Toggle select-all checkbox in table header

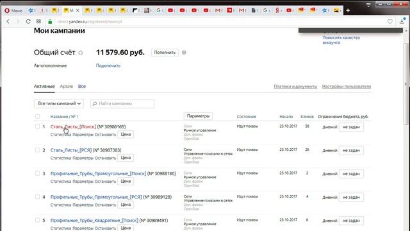pyautogui.click(x=37, y=116)
